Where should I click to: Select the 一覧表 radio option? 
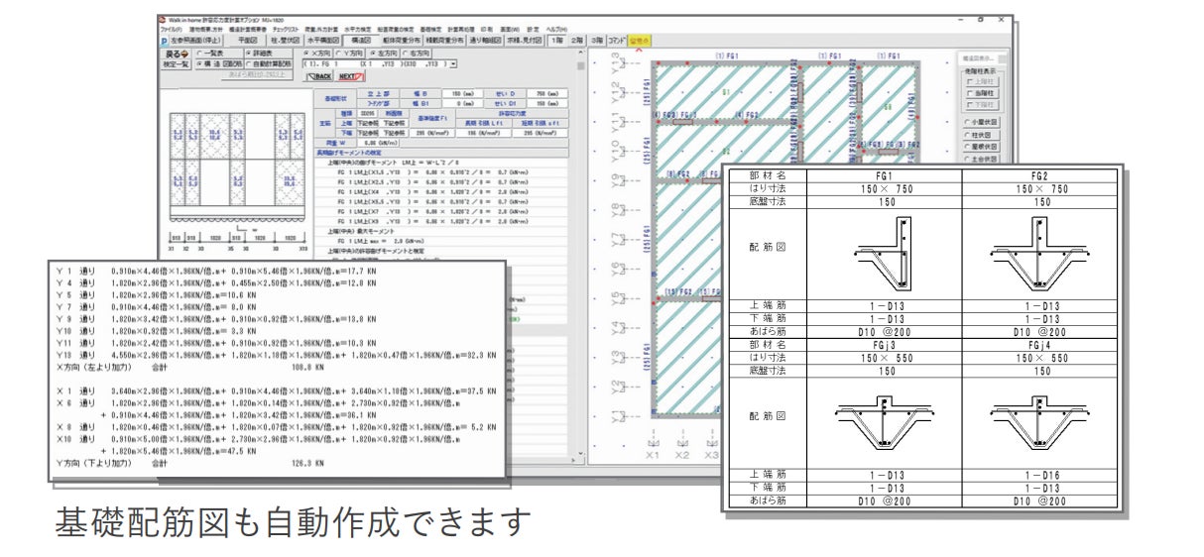tap(218, 53)
